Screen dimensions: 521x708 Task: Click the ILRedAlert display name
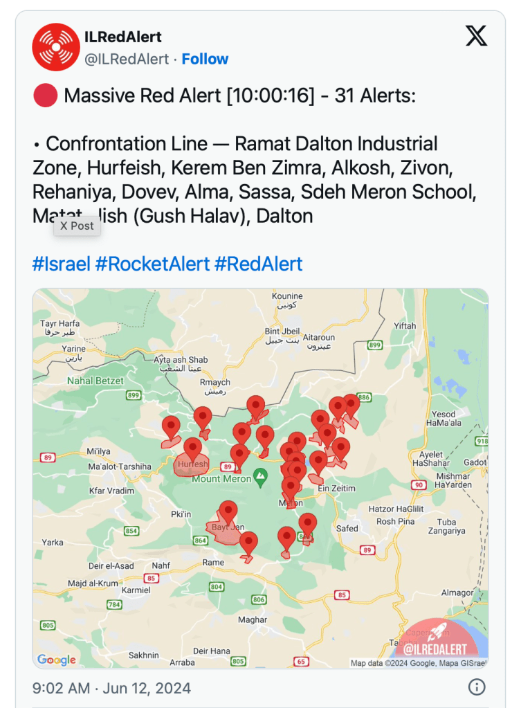(123, 37)
